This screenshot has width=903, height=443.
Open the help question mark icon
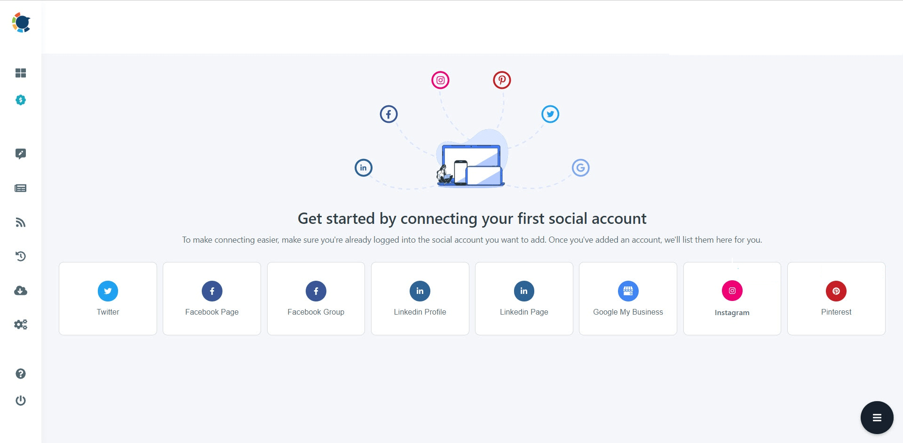(21, 373)
